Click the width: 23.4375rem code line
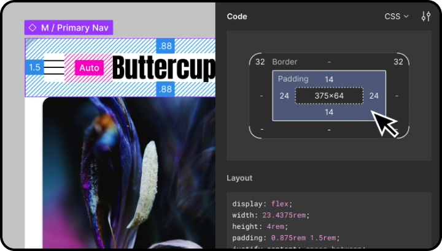Viewport: 442px width, 251px height. (271, 215)
